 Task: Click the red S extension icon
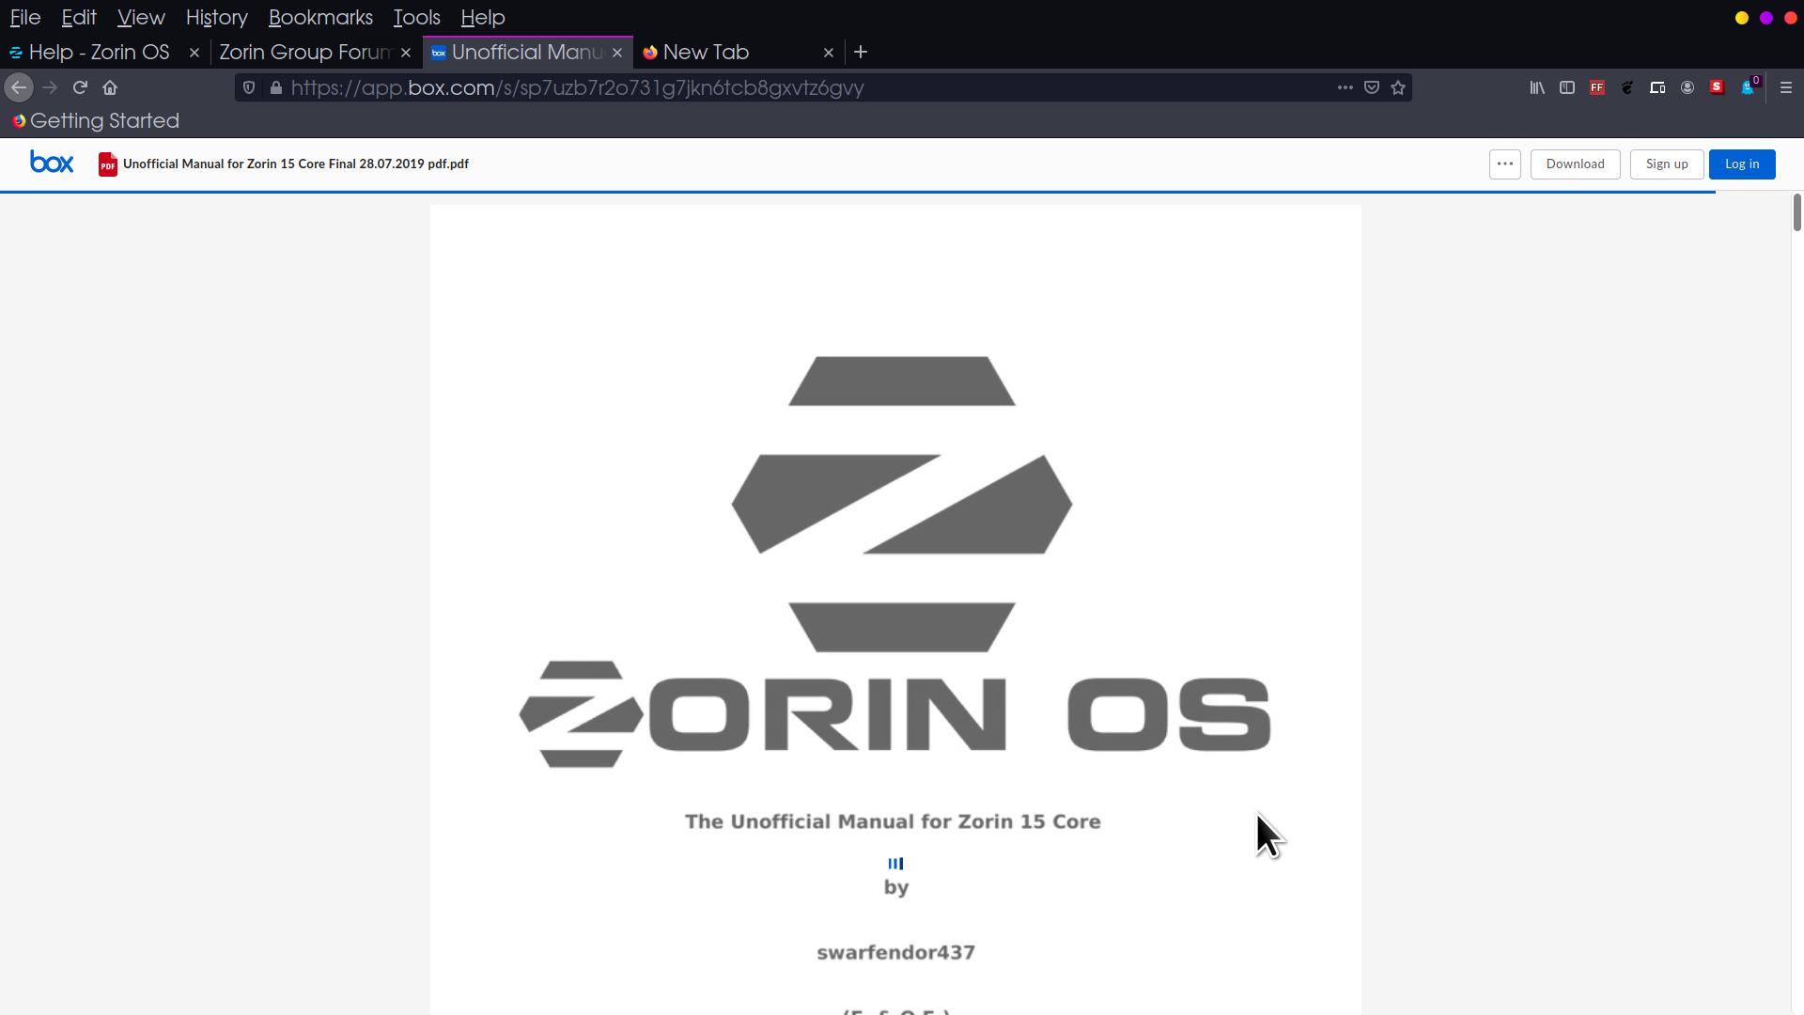pyautogui.click(x=1718, y=87)
